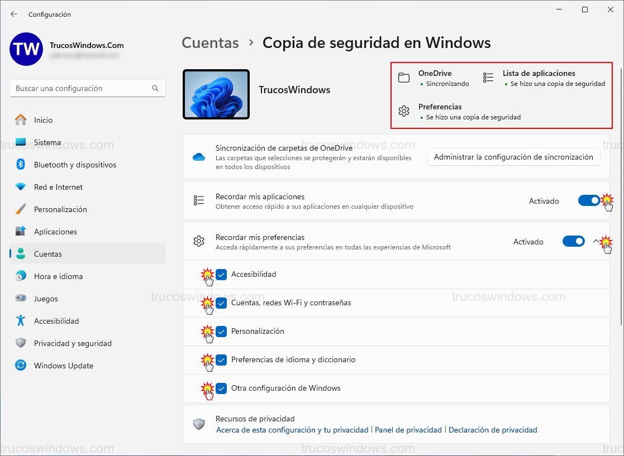Click the privacy shield icon beside Recursos de privacidad

point(199,424)
